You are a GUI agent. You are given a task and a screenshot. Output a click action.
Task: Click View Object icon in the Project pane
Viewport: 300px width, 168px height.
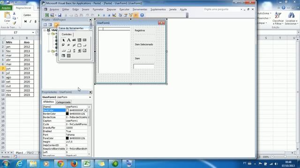coord(50,25)
